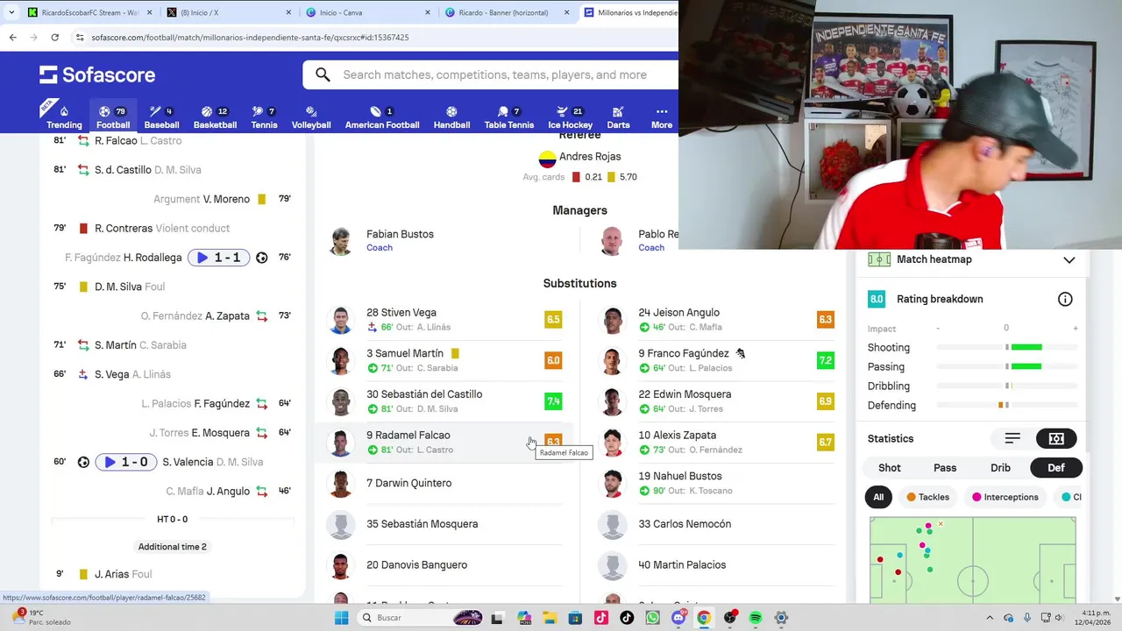Go to the Volleyball section
This screenshot has width=1122, height=631.
(x=311, y=117)
